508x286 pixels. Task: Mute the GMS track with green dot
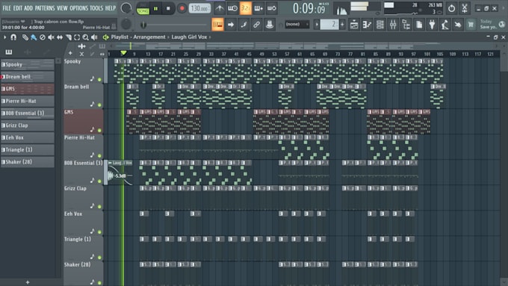99,130
